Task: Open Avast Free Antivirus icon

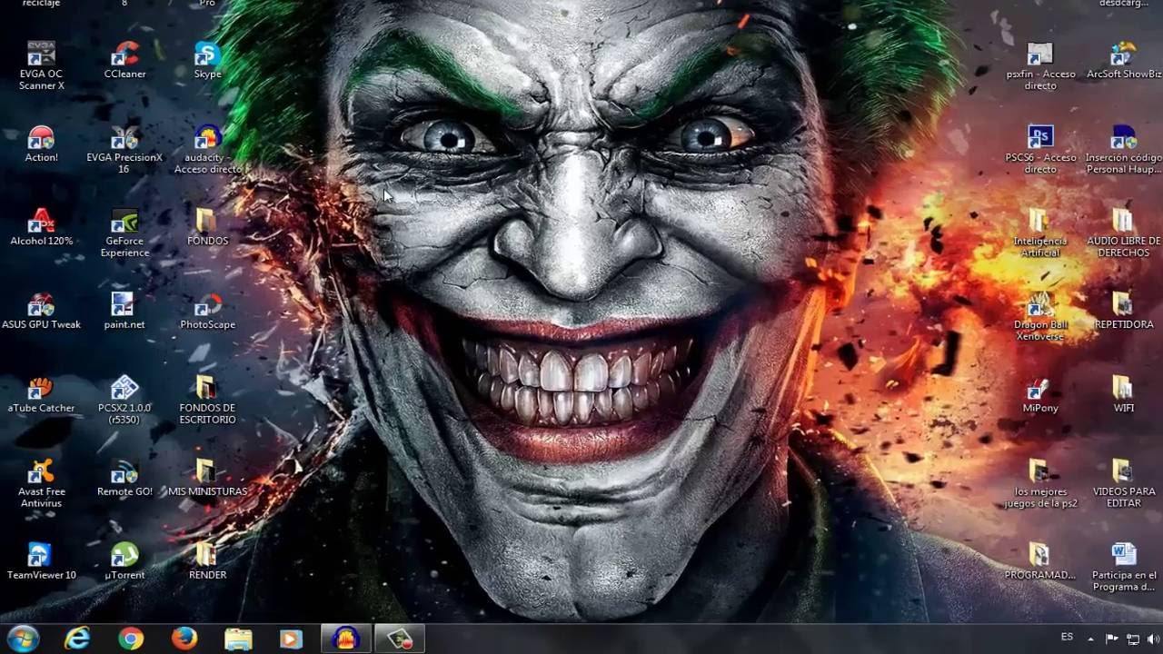Action: 41,483
